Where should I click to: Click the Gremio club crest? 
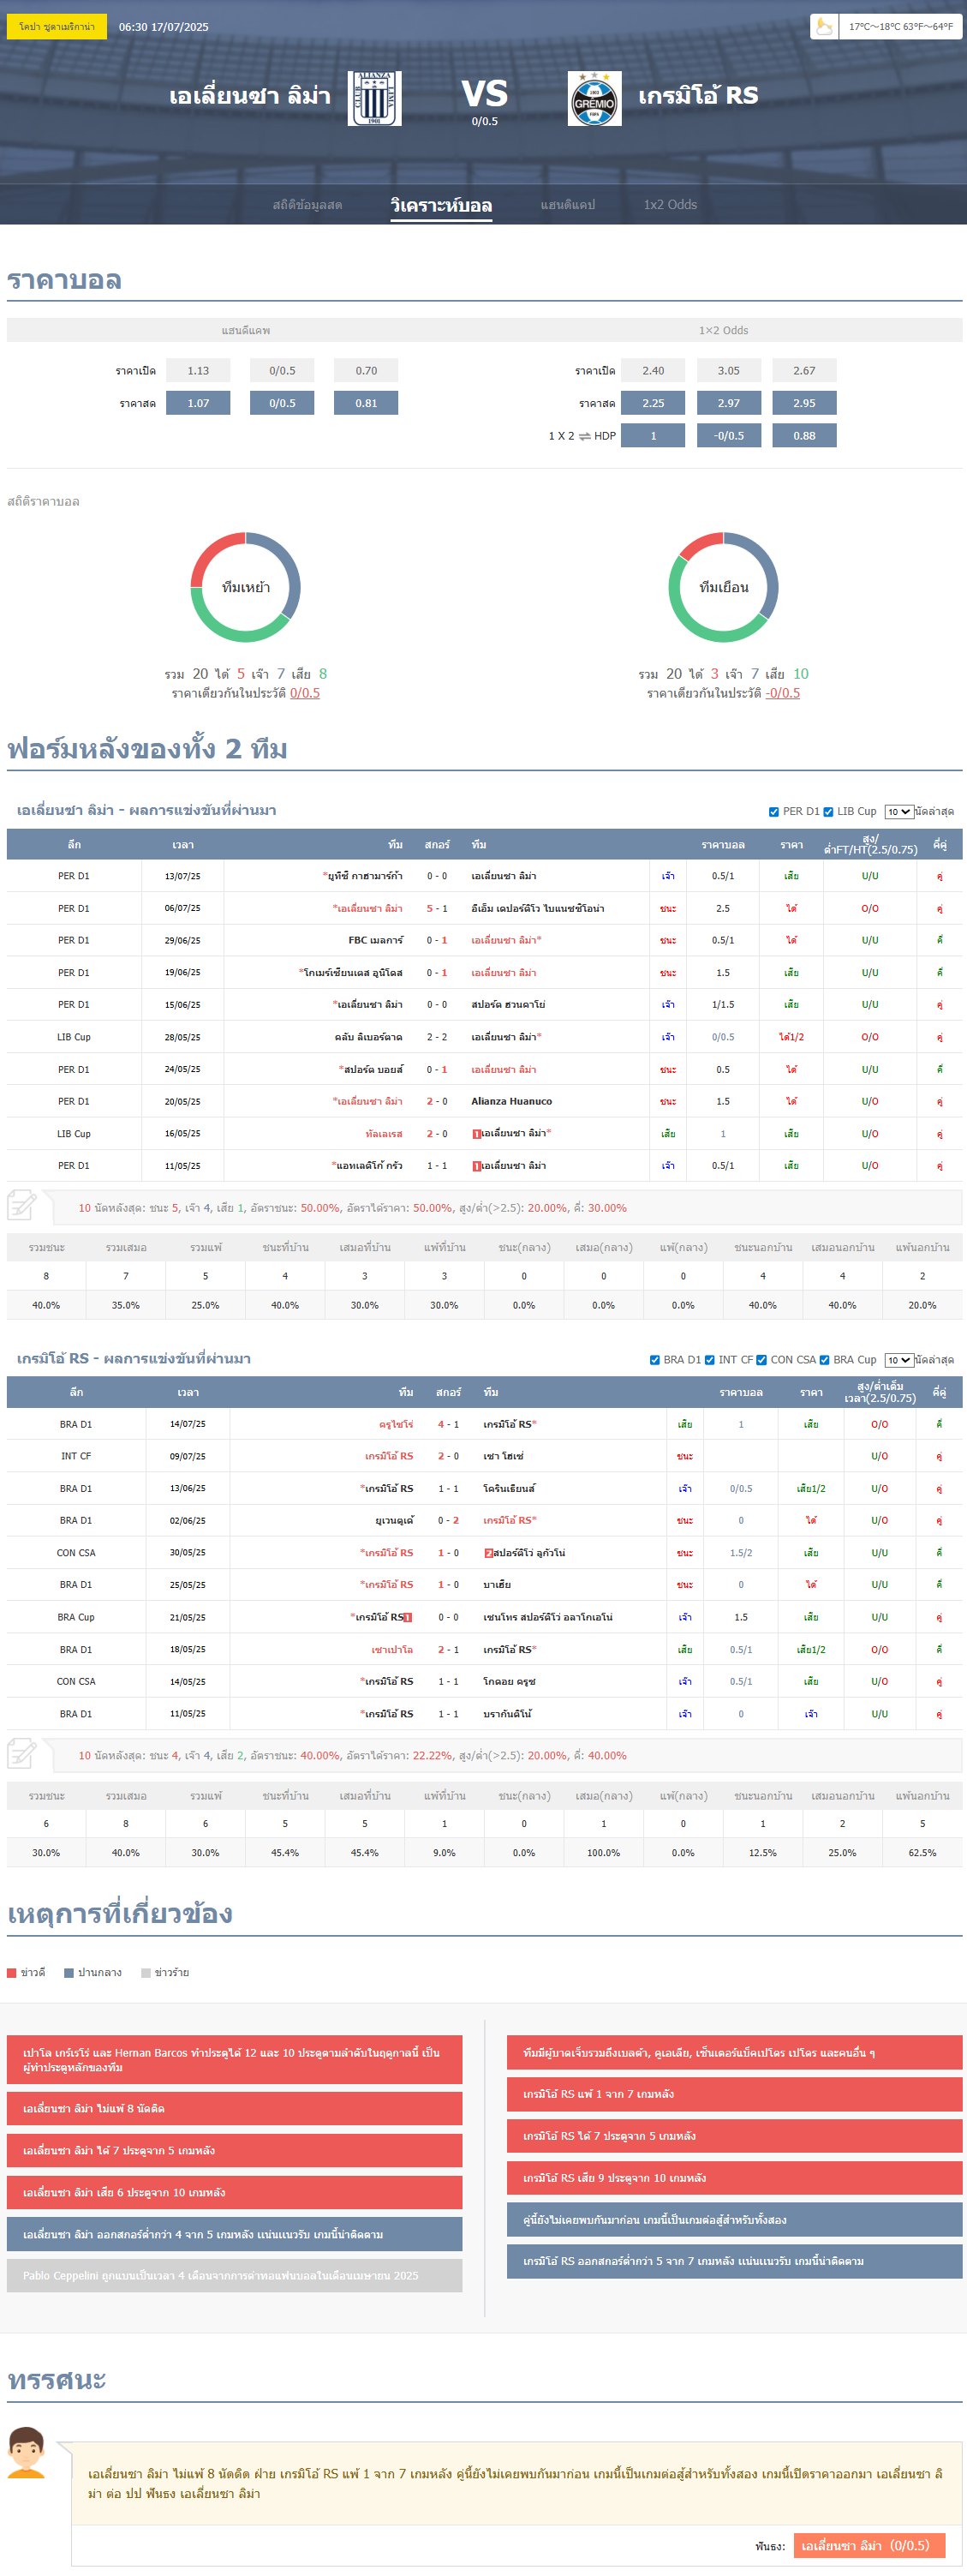coord(595,98)
